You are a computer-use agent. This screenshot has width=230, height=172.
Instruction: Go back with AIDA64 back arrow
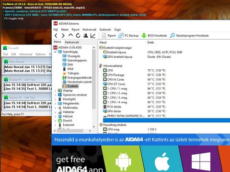click(56, 35)
